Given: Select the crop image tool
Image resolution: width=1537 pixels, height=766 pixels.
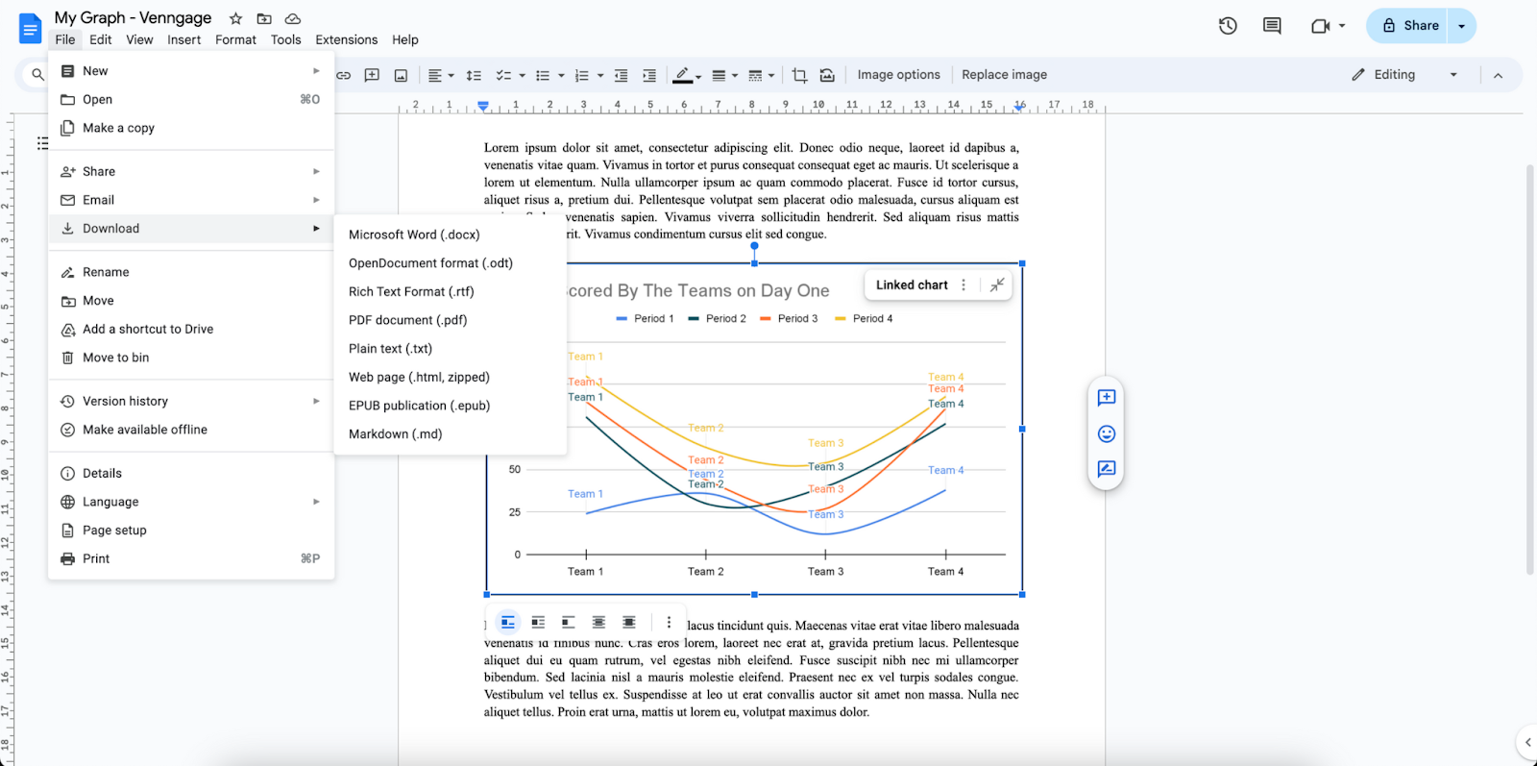Looking at the screenshot, I should (799, 75).
